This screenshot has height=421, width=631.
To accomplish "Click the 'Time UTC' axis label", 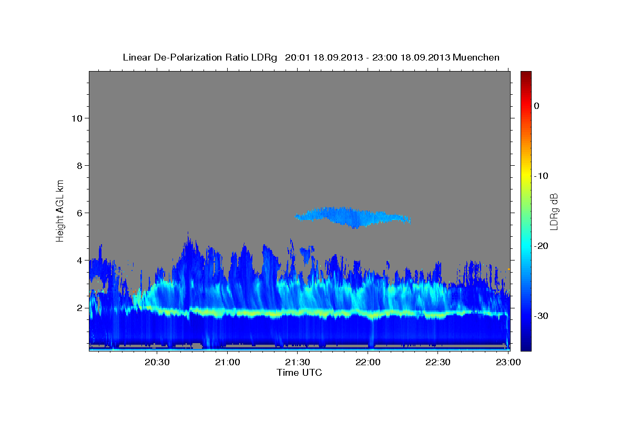I will click(299, 373).
